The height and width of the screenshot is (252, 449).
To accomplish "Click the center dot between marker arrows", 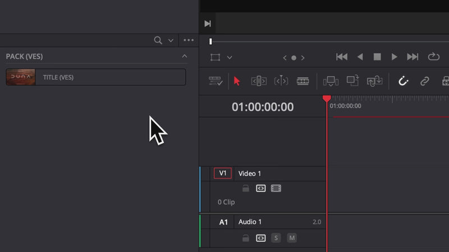I will click(294, 58).
